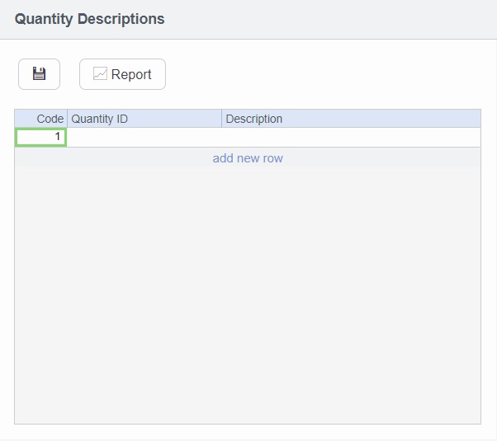The height and width of the screenshot is (441, 497).
Task: Click the gap between save and Report buttons
Action: coord(69,74)
